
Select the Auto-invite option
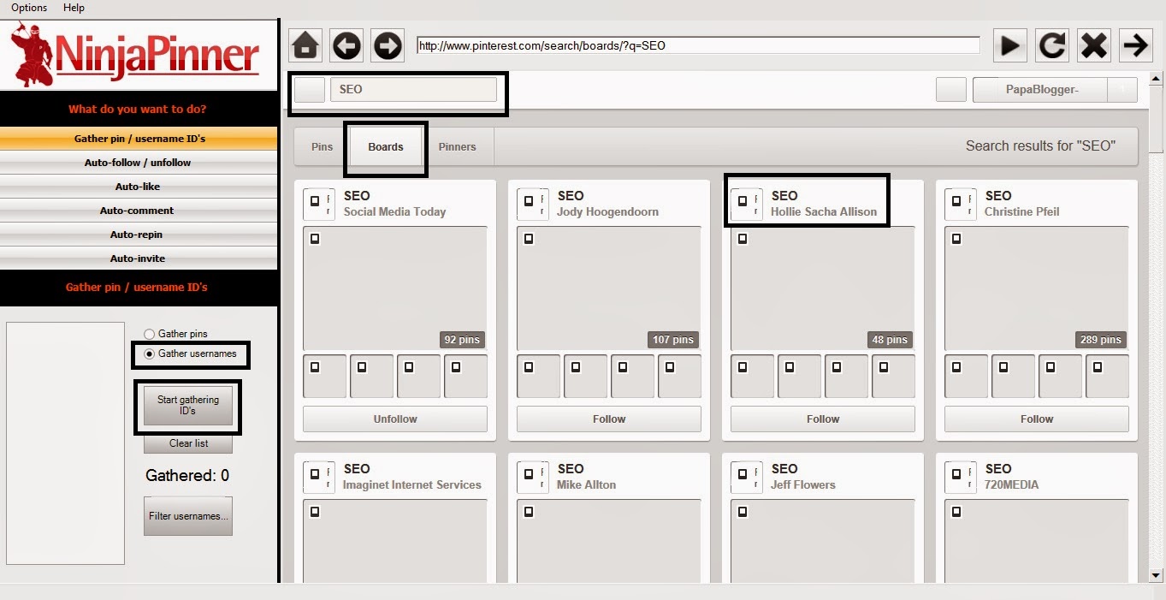(x=139, y=258)
